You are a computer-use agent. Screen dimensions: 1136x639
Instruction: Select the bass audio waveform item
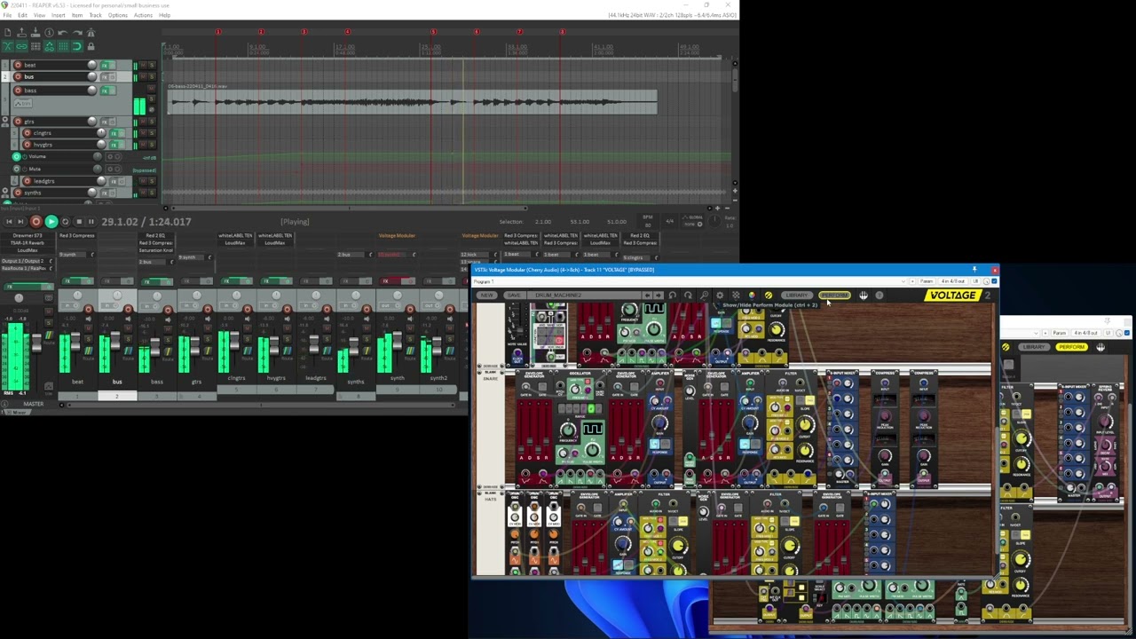tap(413, 104)
